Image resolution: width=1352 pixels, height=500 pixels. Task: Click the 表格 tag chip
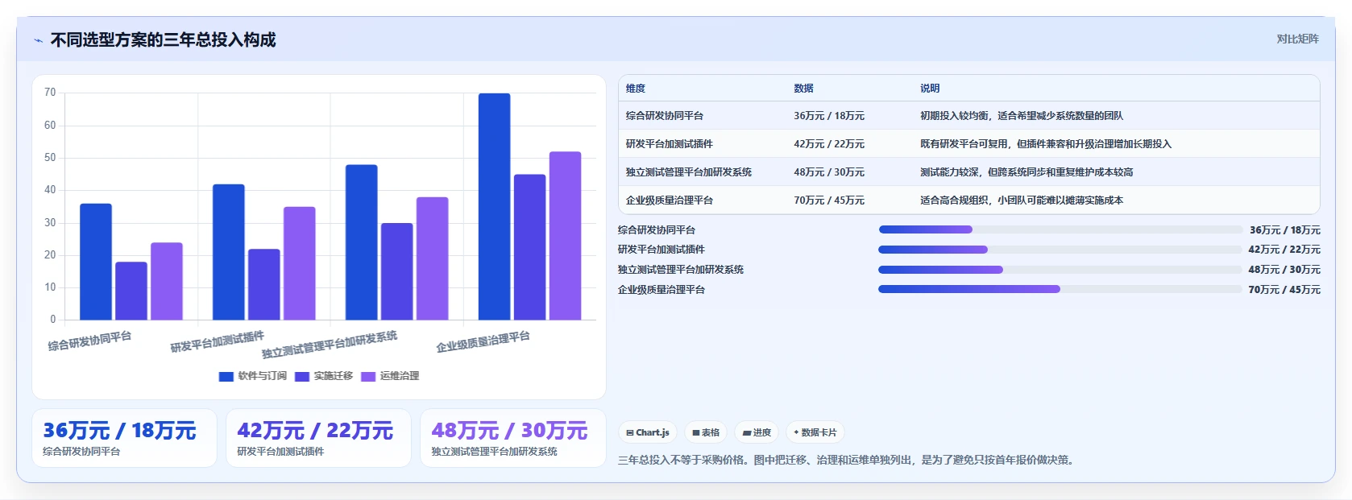706,432
